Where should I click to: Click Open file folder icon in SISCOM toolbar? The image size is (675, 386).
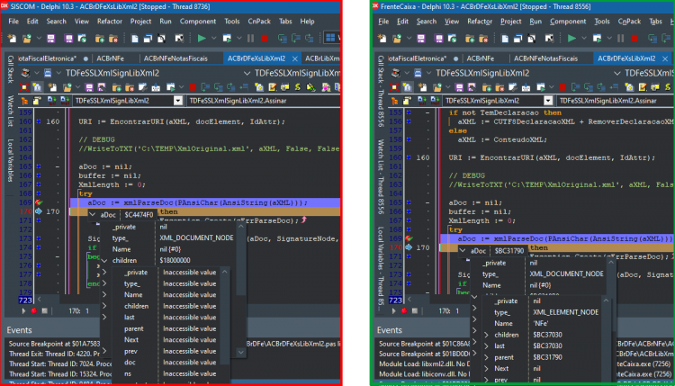point(27,39)
